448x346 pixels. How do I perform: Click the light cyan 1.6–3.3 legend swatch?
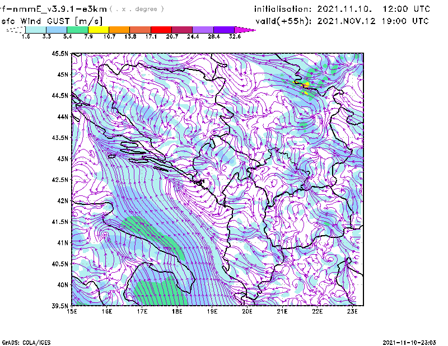(x=36, y=30)
